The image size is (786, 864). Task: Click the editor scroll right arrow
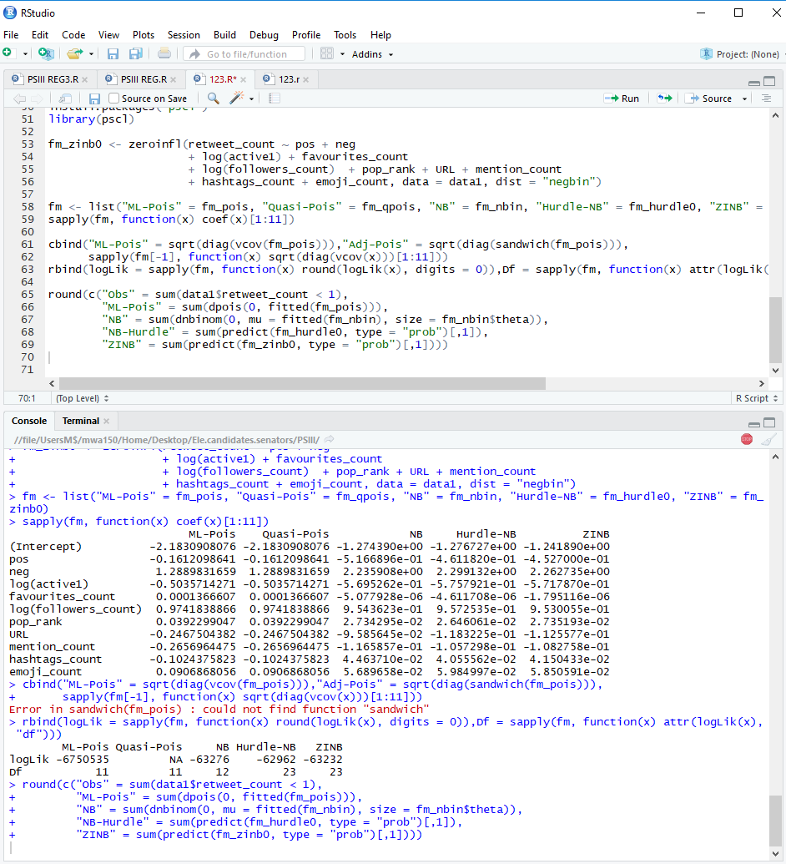(x=762, y=383)
